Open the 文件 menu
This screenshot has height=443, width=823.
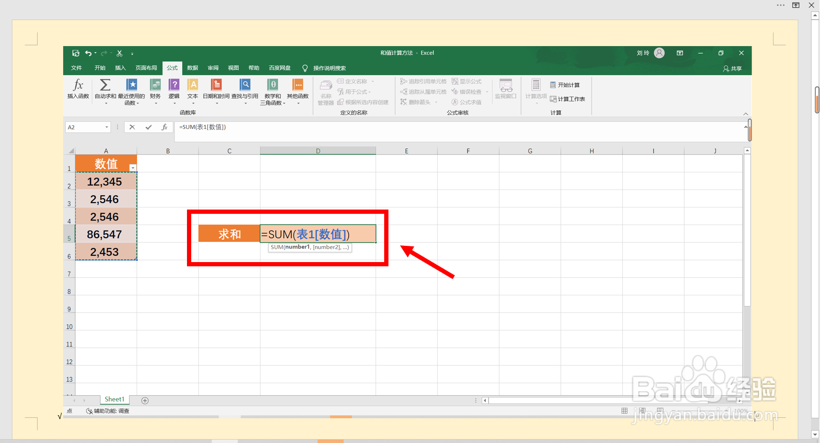click(x=76, y=68)
